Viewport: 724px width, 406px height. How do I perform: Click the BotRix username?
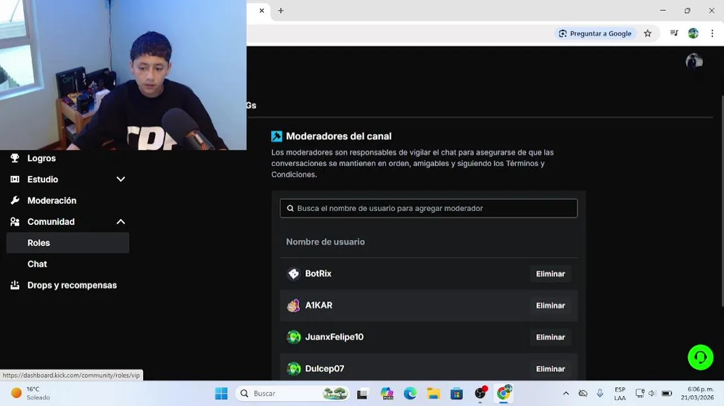coord(319,273)
